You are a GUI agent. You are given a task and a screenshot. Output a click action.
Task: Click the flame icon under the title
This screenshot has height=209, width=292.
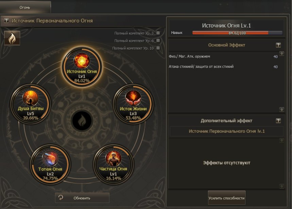tap(12, 38)
